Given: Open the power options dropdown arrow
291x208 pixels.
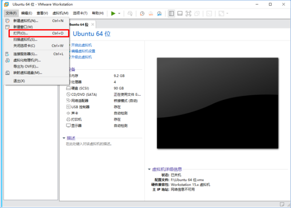Looking at the screenshot, I should pyautogui.click(x=119, y=13).
